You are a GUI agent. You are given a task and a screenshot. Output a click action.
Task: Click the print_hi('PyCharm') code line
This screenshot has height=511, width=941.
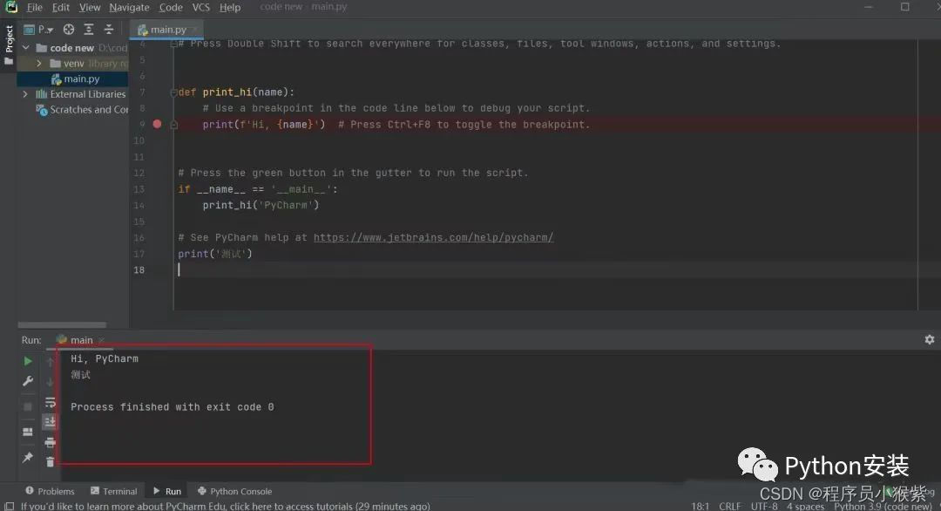[x=261, y=206]
